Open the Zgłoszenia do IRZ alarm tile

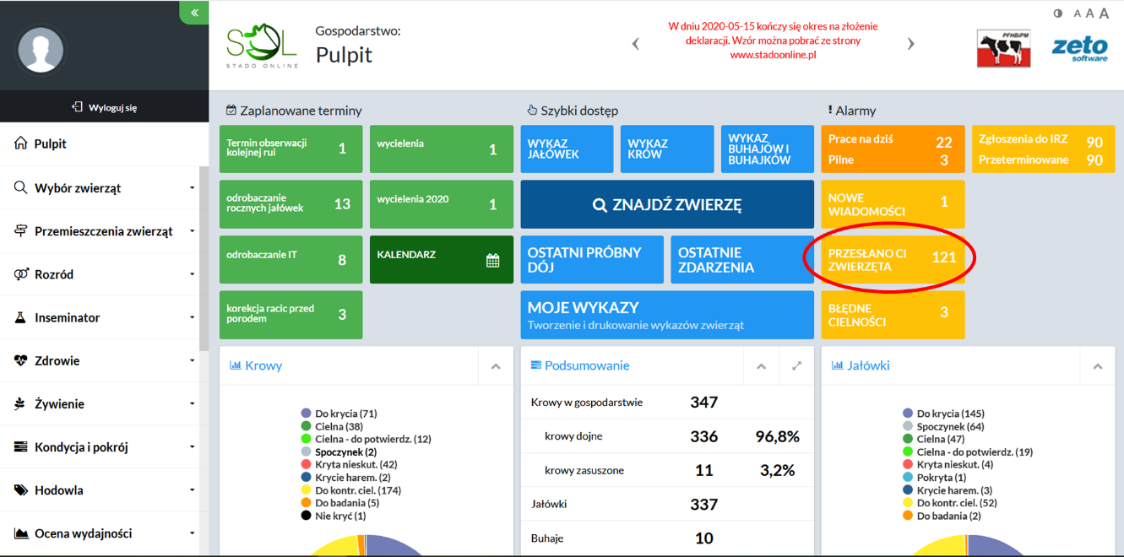click(x=1043, y=149)
